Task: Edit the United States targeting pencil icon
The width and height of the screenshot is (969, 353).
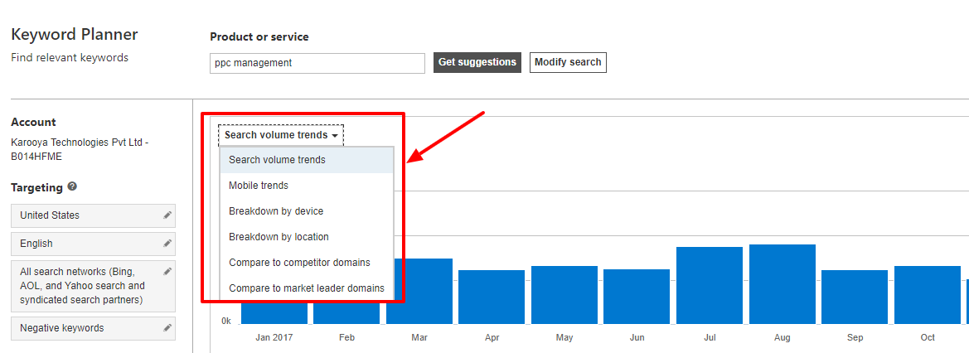Action: tap(167, 215)
